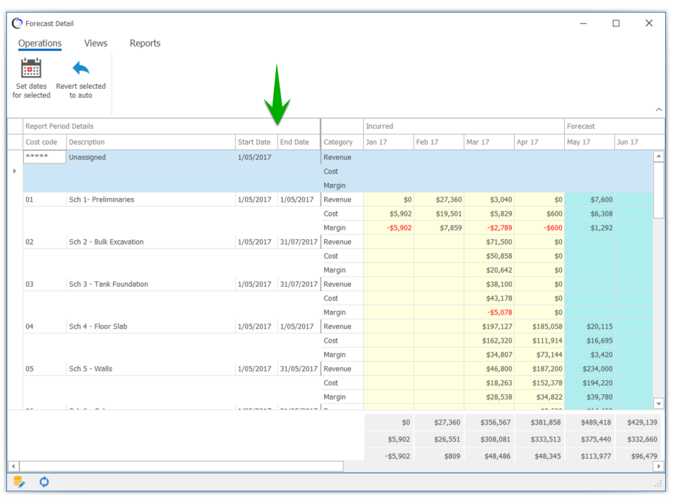The width and height of the screenshot is (675, 497).
Task: Click the $234,000 May 17 revenue cell
Action: (x=590, y=369)
